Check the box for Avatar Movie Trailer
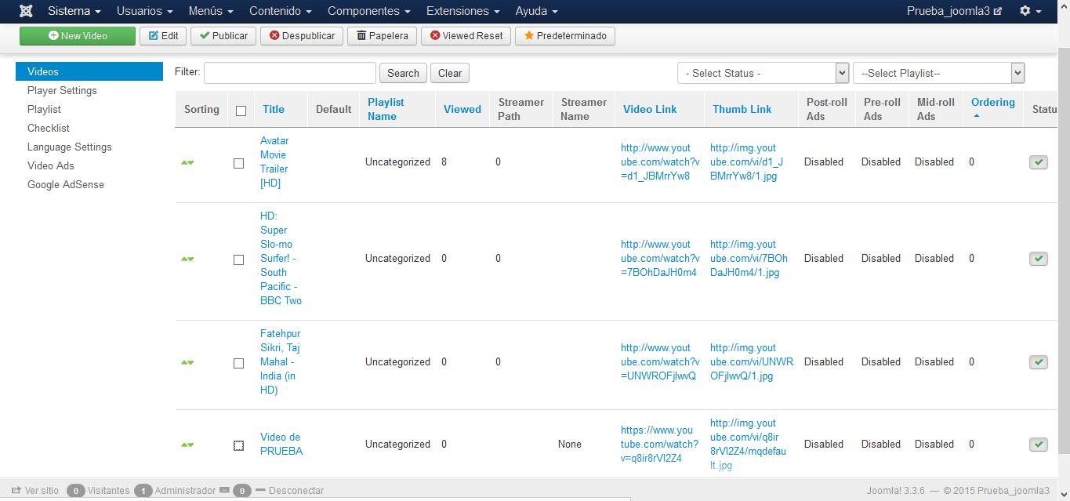 pos(239,163)
